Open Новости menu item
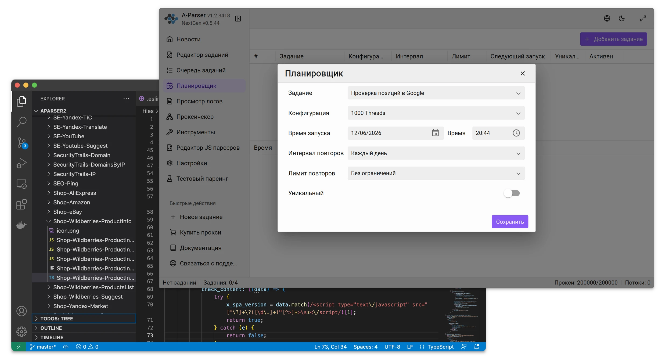 click(204, 39)
